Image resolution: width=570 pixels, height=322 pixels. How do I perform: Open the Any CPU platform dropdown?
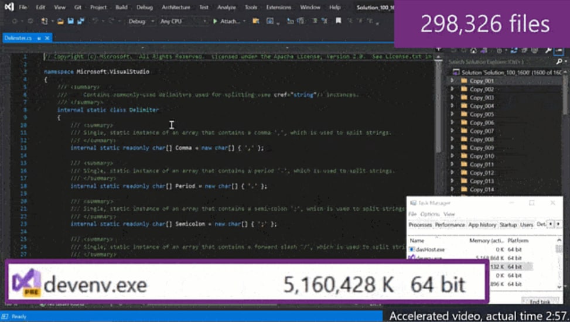[183, 22]
